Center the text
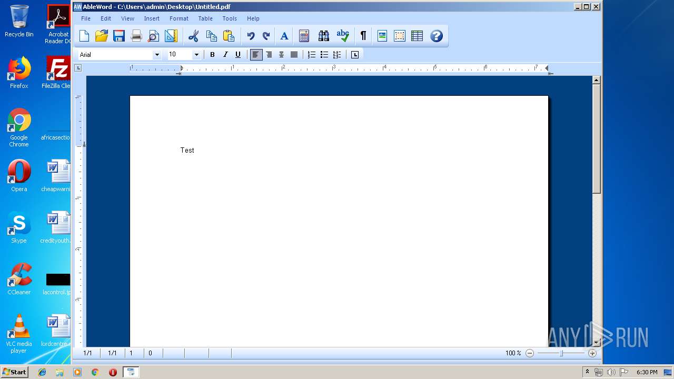 pyautogui.click(x=281, y=54)
